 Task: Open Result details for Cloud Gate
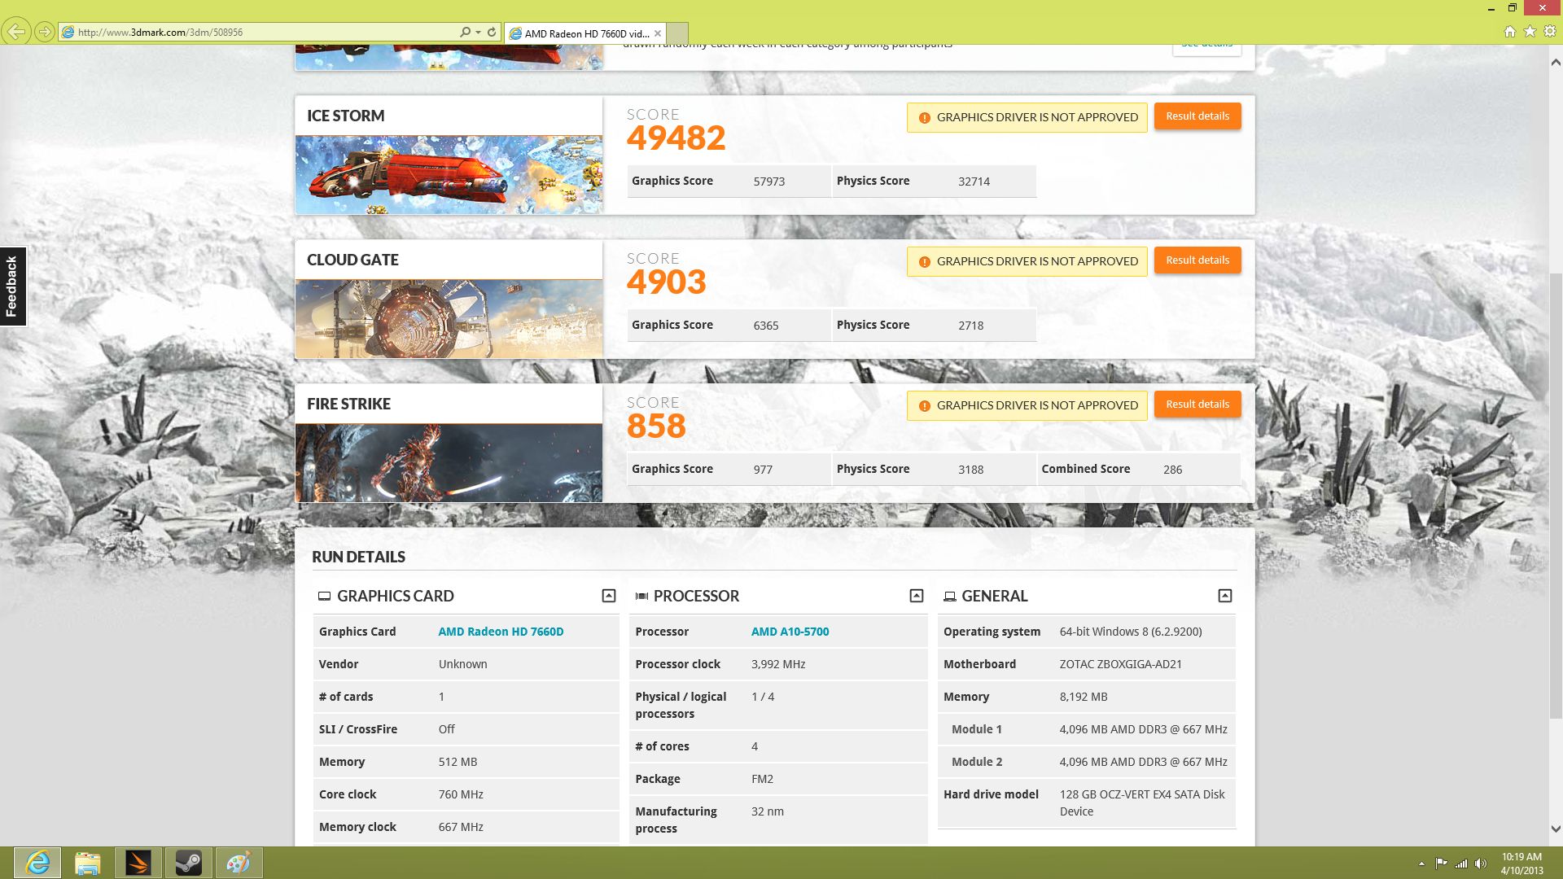point(1197,260)
